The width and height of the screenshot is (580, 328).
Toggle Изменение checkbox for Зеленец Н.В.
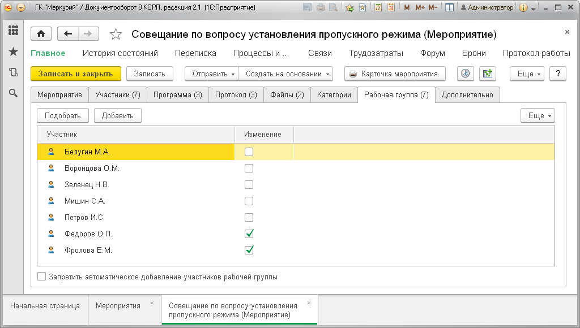pos(249,185)
